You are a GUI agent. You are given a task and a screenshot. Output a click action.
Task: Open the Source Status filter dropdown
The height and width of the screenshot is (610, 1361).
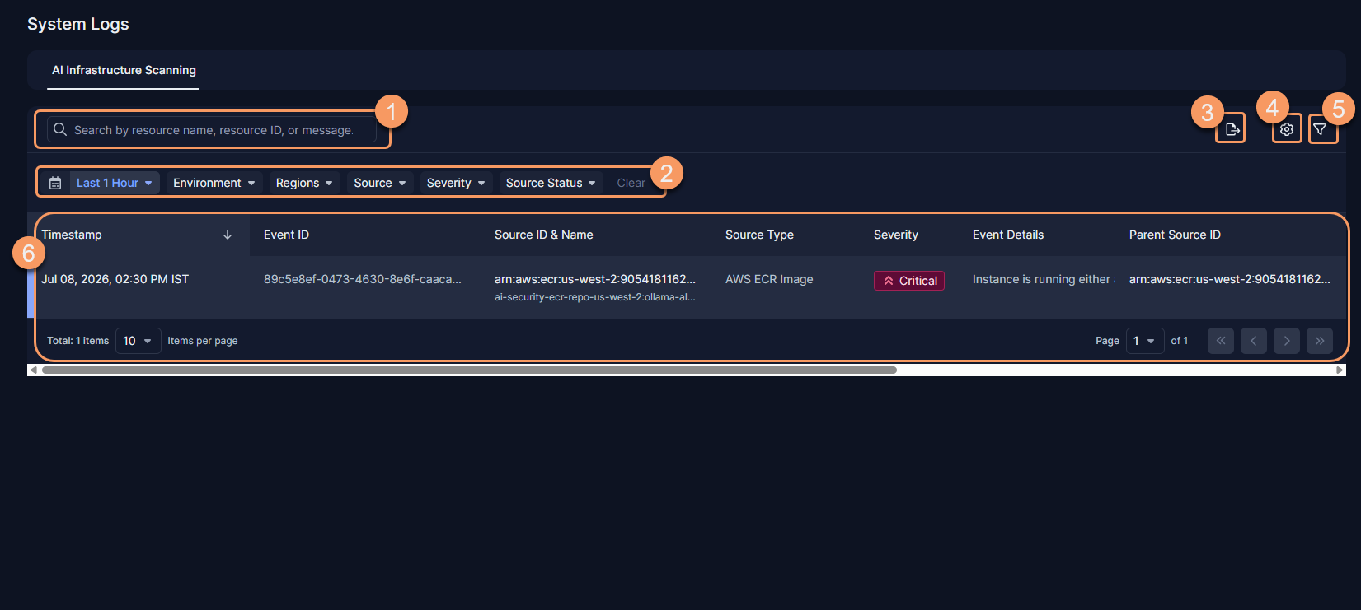[551, 183]
